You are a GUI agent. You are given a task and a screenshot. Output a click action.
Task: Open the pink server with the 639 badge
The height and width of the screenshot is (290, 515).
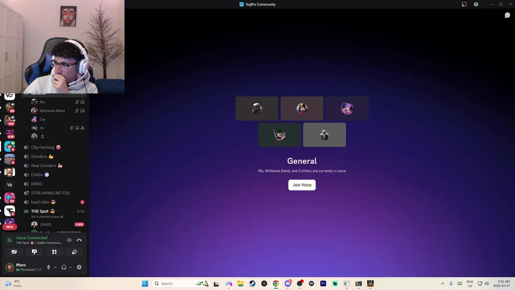point(10,133)
